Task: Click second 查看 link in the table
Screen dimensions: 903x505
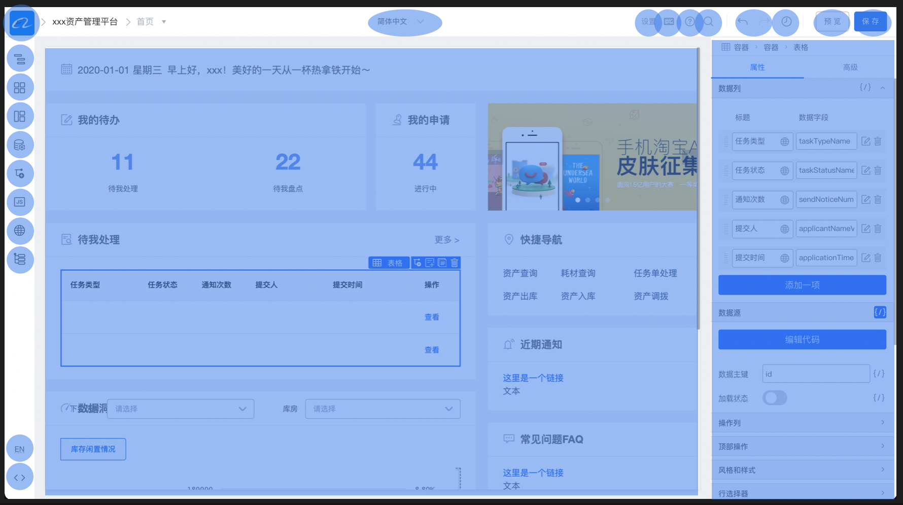Action: click(x=432, y=350)
